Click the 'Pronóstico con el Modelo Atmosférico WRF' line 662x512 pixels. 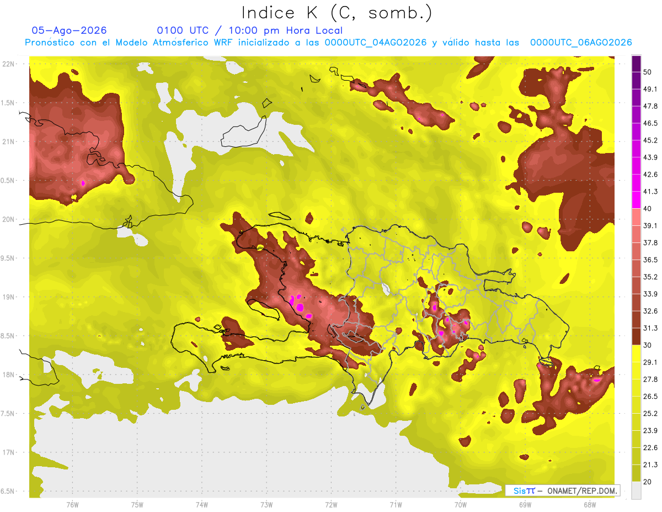[328, 43]
